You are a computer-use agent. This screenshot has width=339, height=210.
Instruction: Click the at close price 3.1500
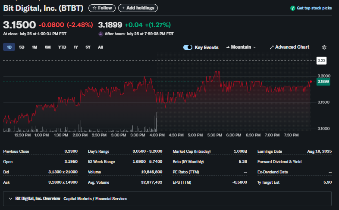(x=19, y=25)
